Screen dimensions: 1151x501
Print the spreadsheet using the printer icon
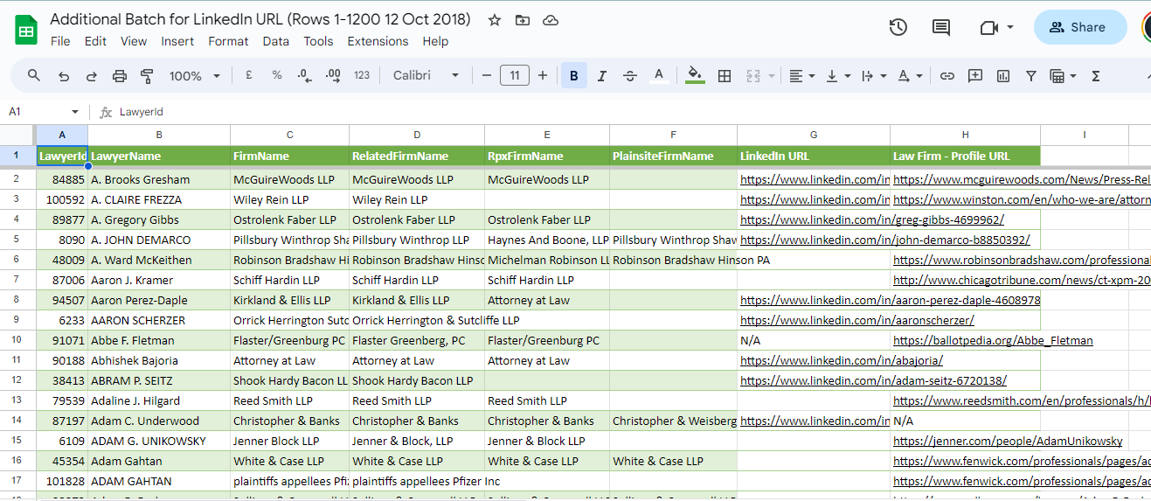(120, 76)
